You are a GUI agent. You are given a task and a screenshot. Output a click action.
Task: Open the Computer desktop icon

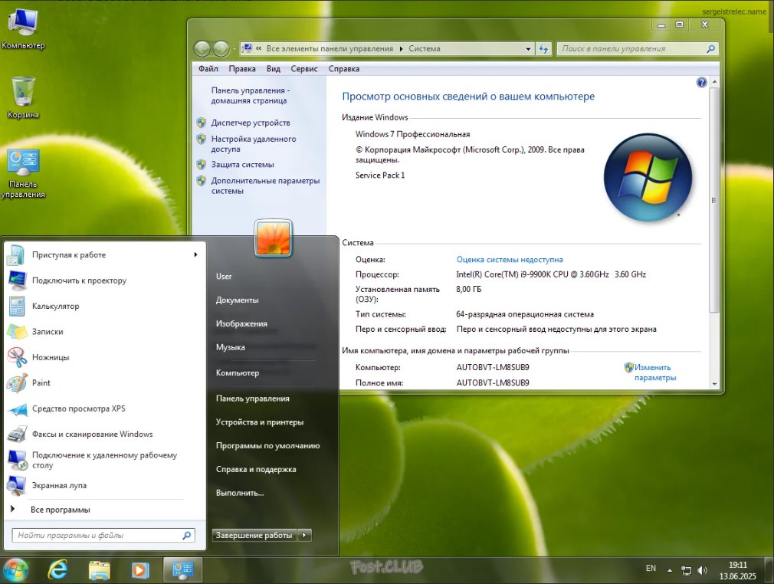click(23, 28)
